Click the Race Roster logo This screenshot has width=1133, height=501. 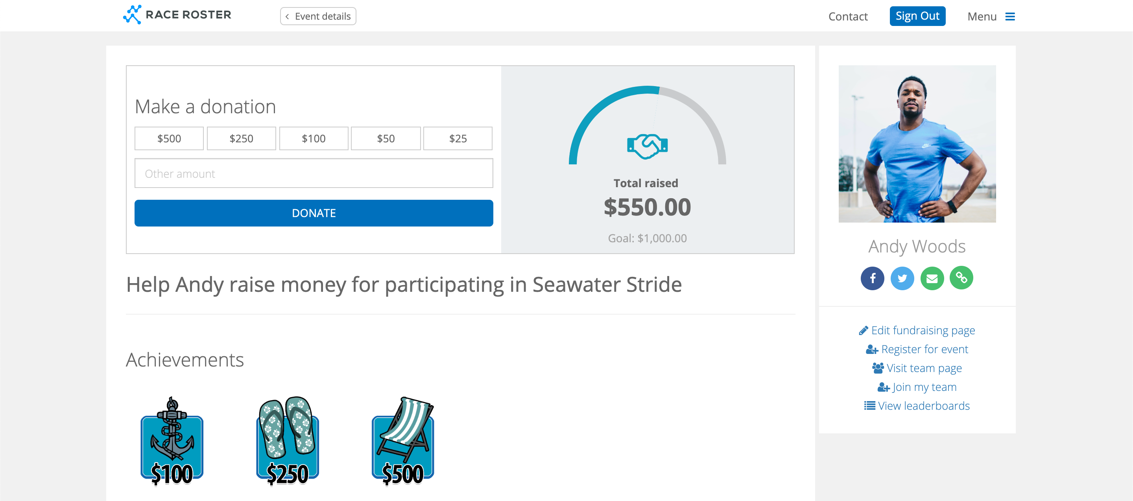click(x=177, y=15)
